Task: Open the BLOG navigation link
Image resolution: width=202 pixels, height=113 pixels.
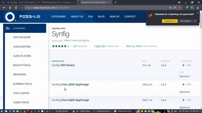Action: click(x=101, y=17)
